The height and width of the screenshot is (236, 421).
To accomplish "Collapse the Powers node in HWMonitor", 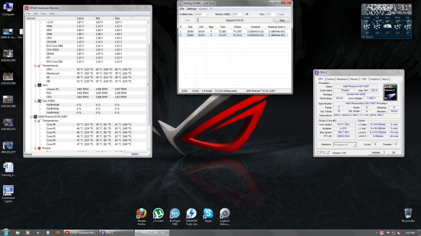I will coord(35,148).
